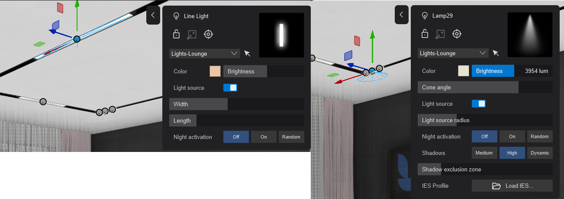Click arrow picker icon beside Lamp29 dropdown
The width and height of the screenshot is (564, 199).
pos(496,53)
